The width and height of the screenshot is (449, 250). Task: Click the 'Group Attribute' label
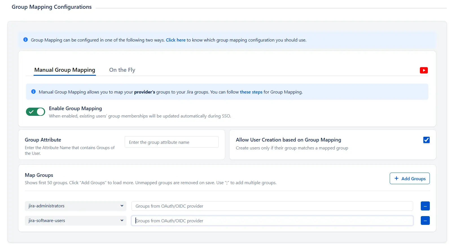pyautogui.click(x=43, y=140)
